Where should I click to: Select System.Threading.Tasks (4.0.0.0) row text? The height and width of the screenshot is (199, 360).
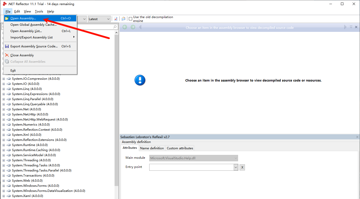[x=36, y=165]
